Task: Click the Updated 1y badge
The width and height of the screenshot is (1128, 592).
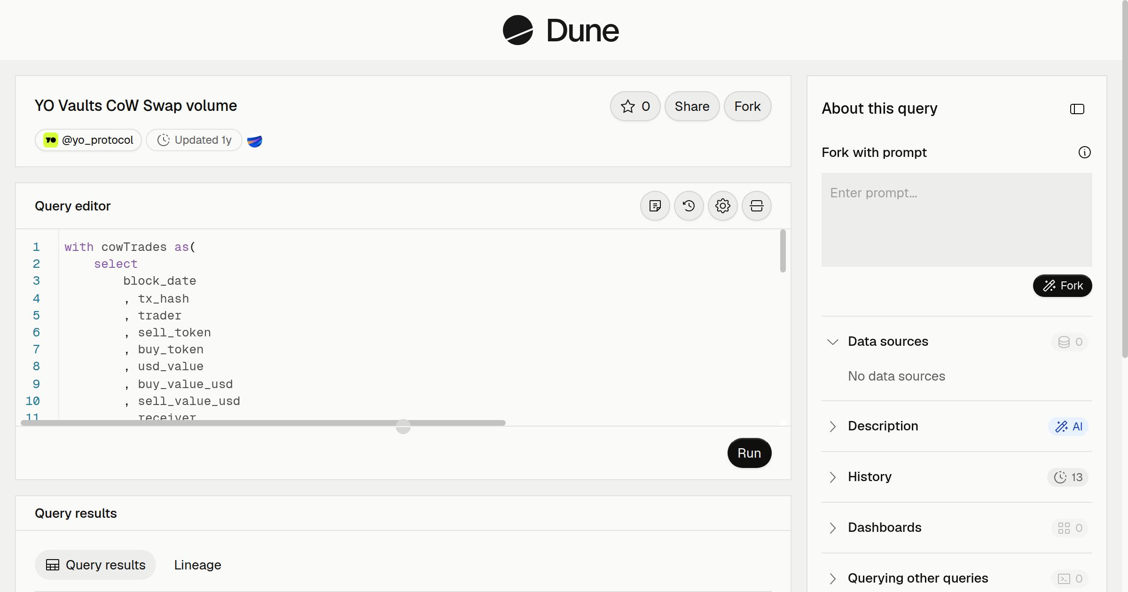Action: (194, 140)
